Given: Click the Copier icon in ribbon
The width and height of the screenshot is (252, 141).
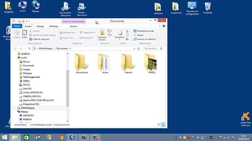Looking at the screenshot, I should click(x=17, y=34).
